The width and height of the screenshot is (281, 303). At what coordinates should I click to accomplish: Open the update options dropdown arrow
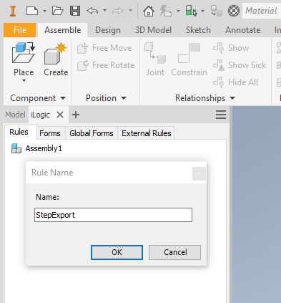pos(178,11)
